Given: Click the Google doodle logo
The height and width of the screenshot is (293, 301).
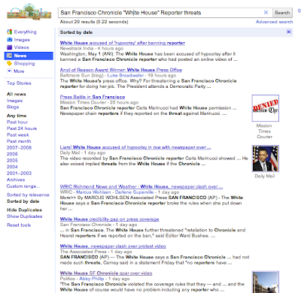Looking at the screenshot, I should pos(29,12).
